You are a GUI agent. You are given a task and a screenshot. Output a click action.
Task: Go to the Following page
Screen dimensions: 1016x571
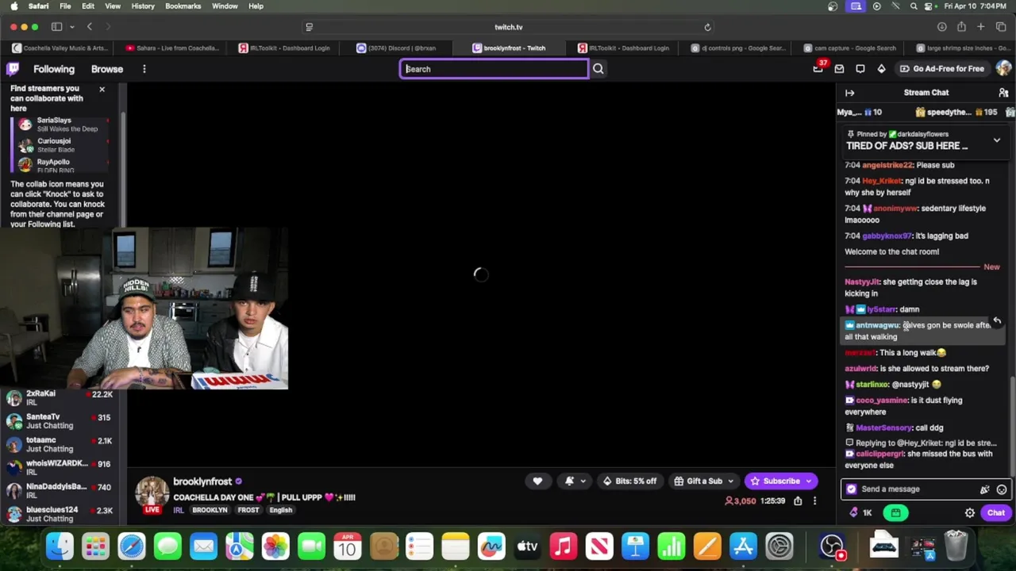pos(54,69)
